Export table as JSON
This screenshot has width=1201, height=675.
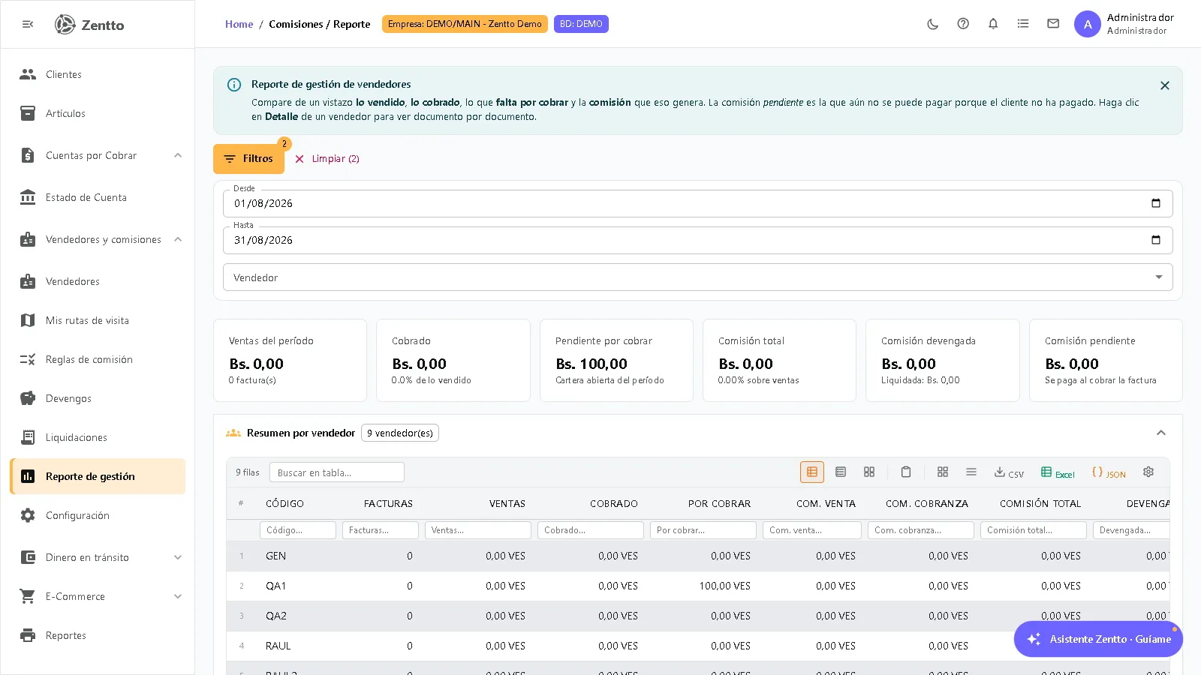point(1109,472)
